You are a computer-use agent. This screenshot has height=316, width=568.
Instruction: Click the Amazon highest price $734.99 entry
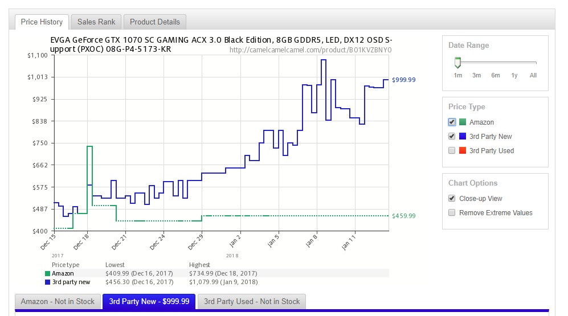(x=223, y=273)
